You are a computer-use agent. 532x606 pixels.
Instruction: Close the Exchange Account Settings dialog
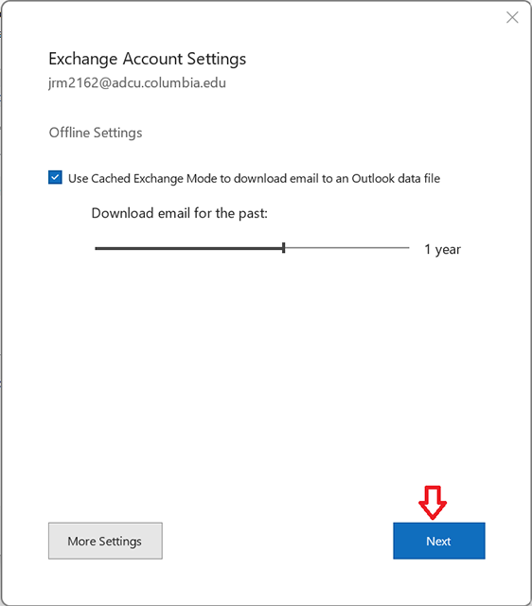(x=512, y=17)
